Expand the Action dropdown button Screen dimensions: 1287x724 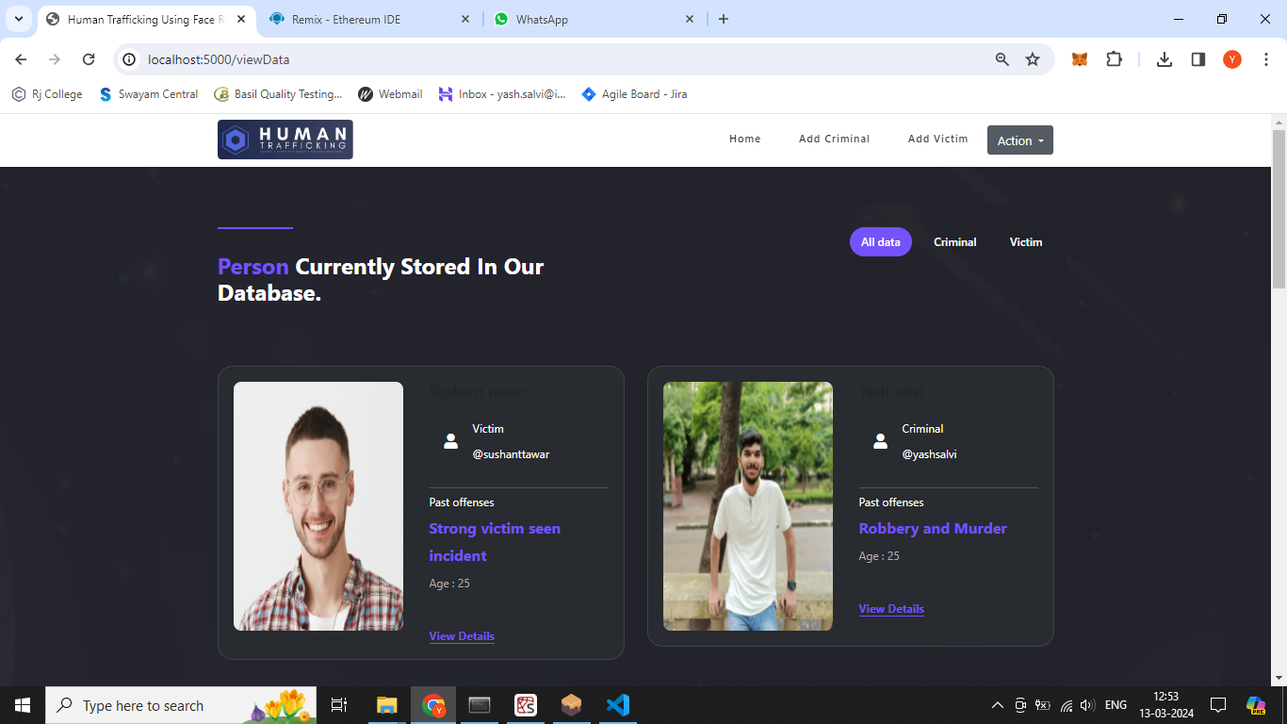click(x=1020, y=140)
